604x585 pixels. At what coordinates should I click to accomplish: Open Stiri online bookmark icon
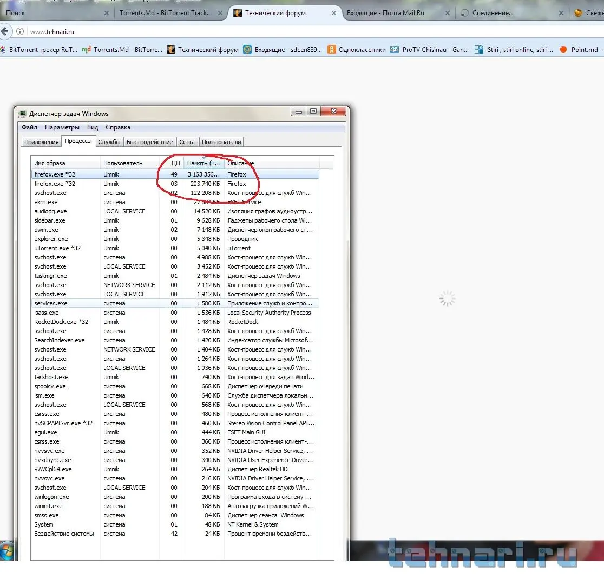pos(479,49)
